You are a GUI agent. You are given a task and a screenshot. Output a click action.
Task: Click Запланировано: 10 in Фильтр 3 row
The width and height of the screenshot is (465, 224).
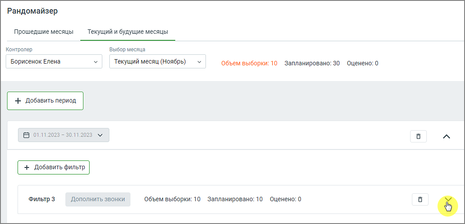(235, 199)
